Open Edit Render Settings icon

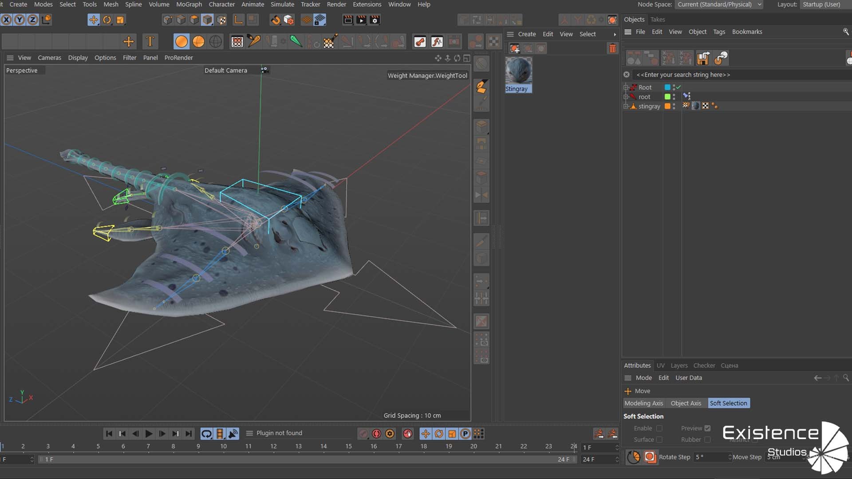375,20
